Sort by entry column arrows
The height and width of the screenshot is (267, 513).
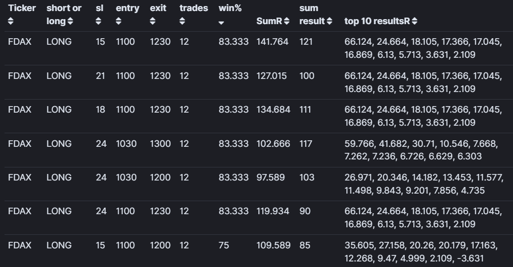[118, 21]
